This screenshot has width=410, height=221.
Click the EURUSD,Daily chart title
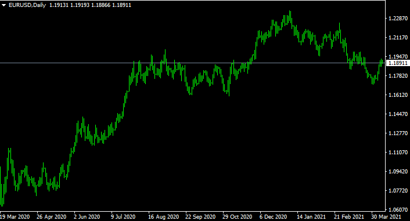point(27,5)
